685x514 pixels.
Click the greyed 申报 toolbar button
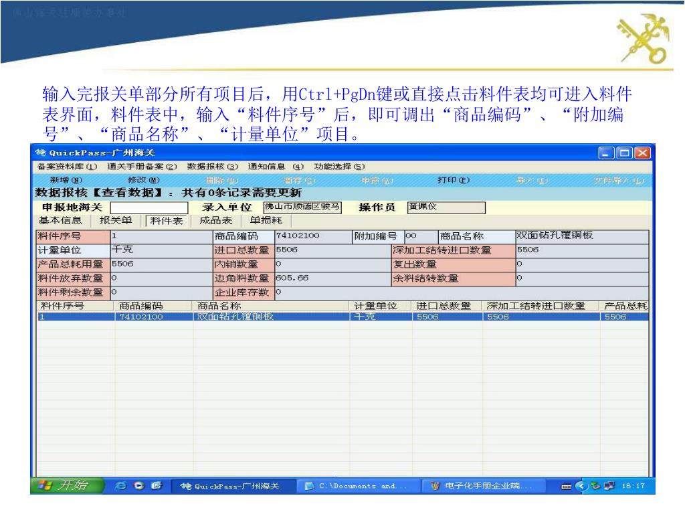[377, 180]
